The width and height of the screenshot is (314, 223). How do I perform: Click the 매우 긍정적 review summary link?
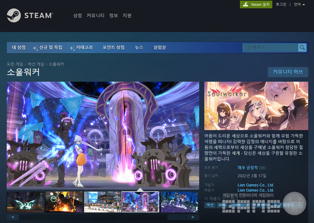(248, 168)
